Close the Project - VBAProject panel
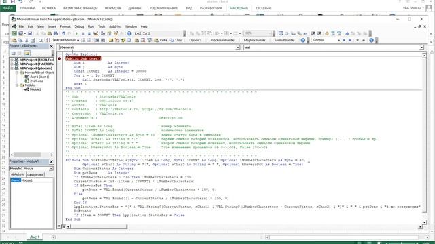435x244 pixels. pos(52,46)
